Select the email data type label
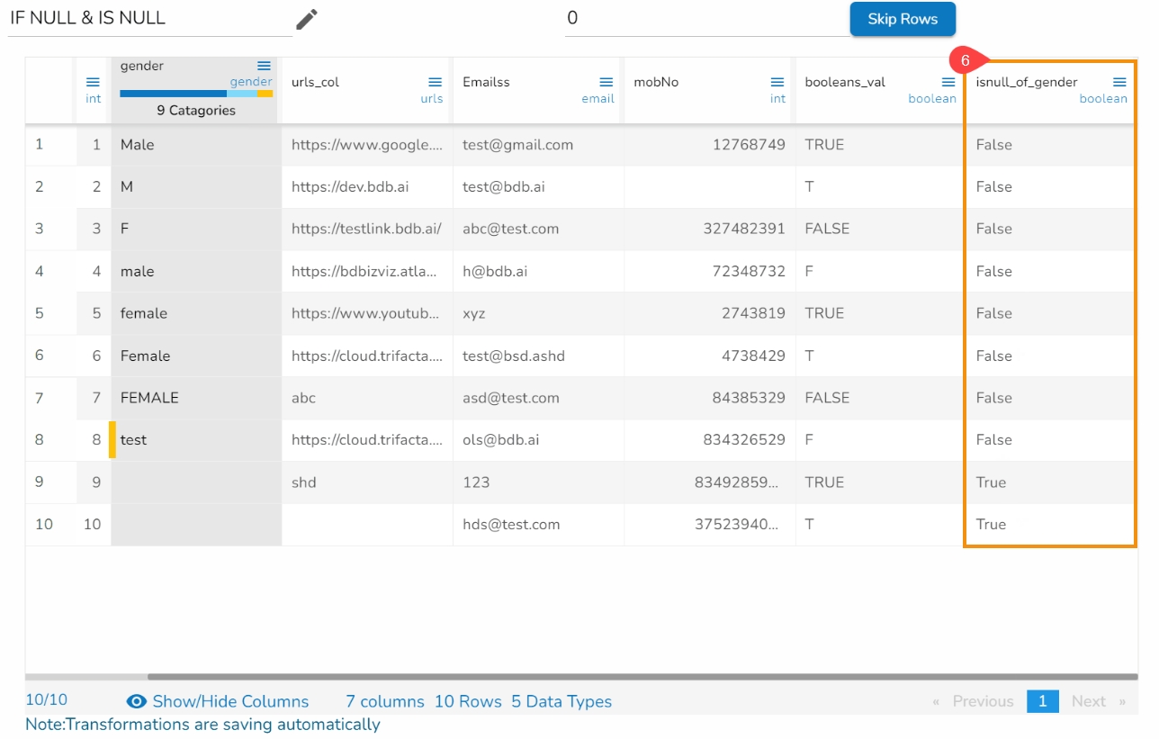Image resolution: width=1159 pixels, height=739 pixels. pos(597,99)
